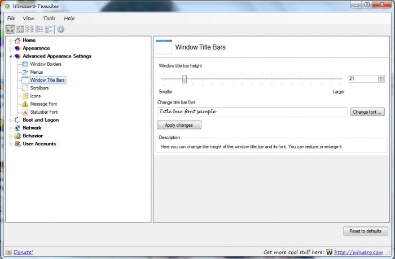Open the View menu
The height and width of the screenshot is (259, 395).
[28, 18]
